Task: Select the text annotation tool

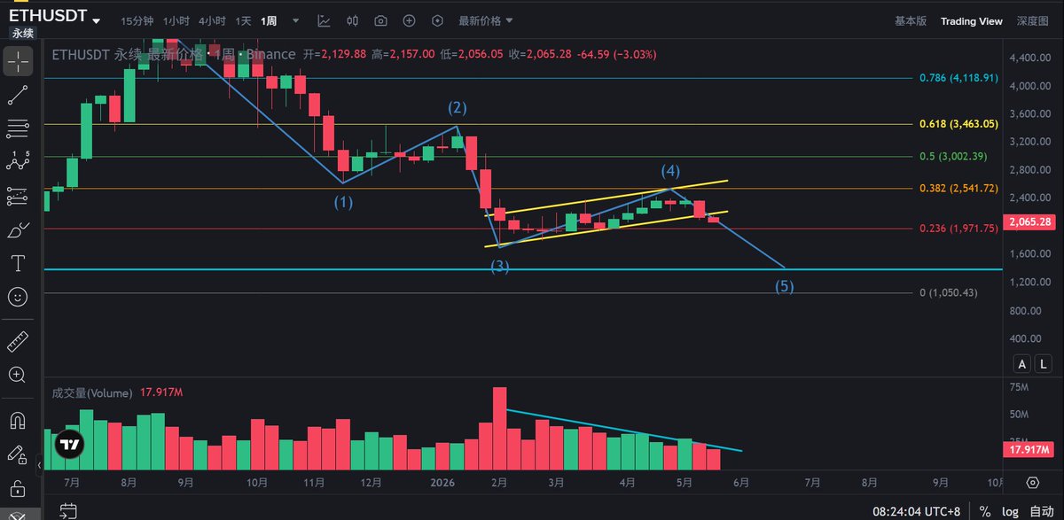Action: coord(18,263)
